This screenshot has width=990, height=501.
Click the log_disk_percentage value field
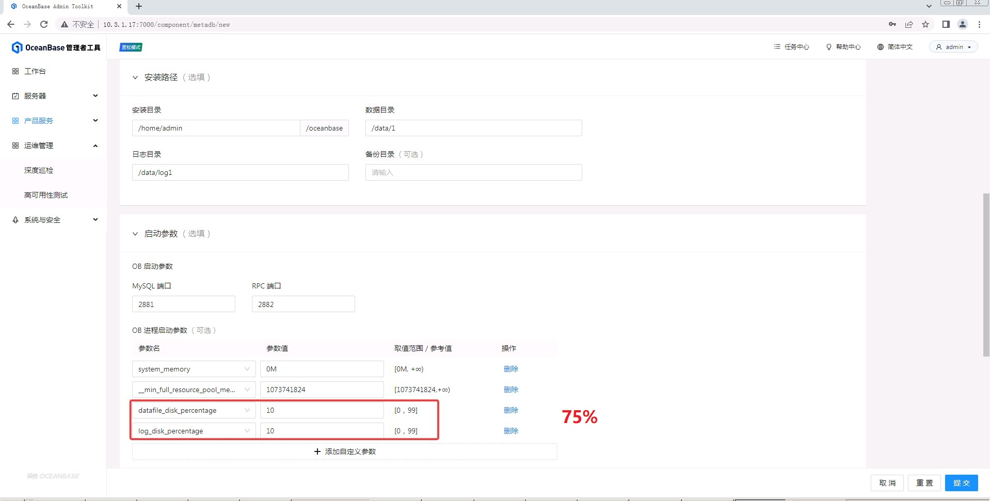point(322,431)
